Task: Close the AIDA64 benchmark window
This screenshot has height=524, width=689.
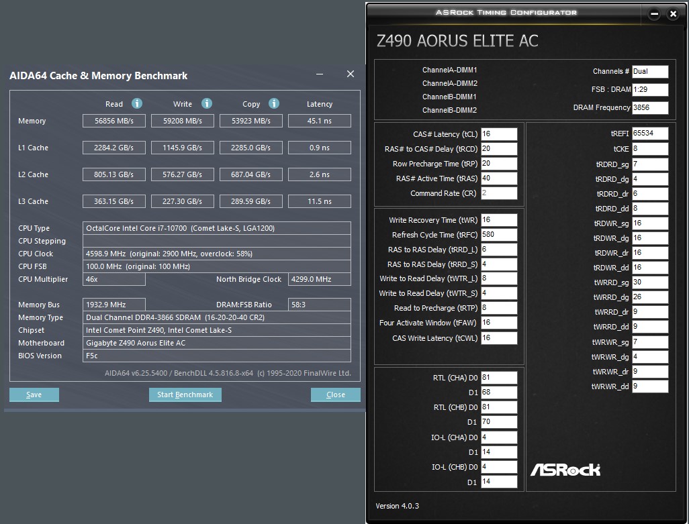Action: point(351,74)
